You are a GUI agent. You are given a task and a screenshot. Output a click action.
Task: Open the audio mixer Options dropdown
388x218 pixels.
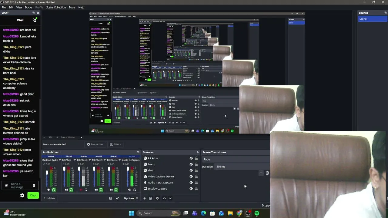pyautogui.click(x=131, y=198)
